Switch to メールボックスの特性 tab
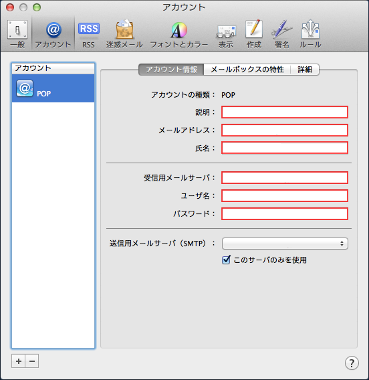 pos(247,70)
